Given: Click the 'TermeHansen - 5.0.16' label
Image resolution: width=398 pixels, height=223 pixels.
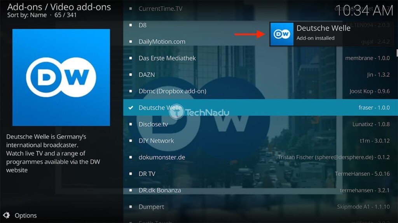Looking at the screenshot, I should tap(362, 174).
